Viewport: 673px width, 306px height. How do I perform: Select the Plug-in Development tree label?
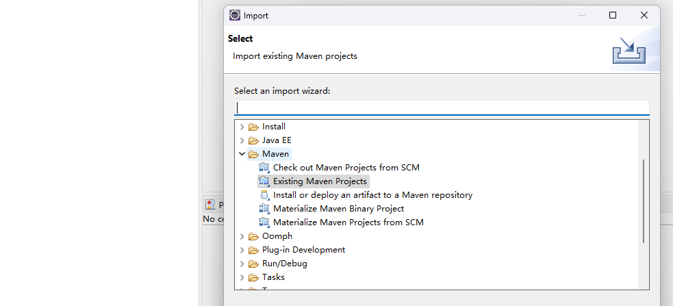303,250
